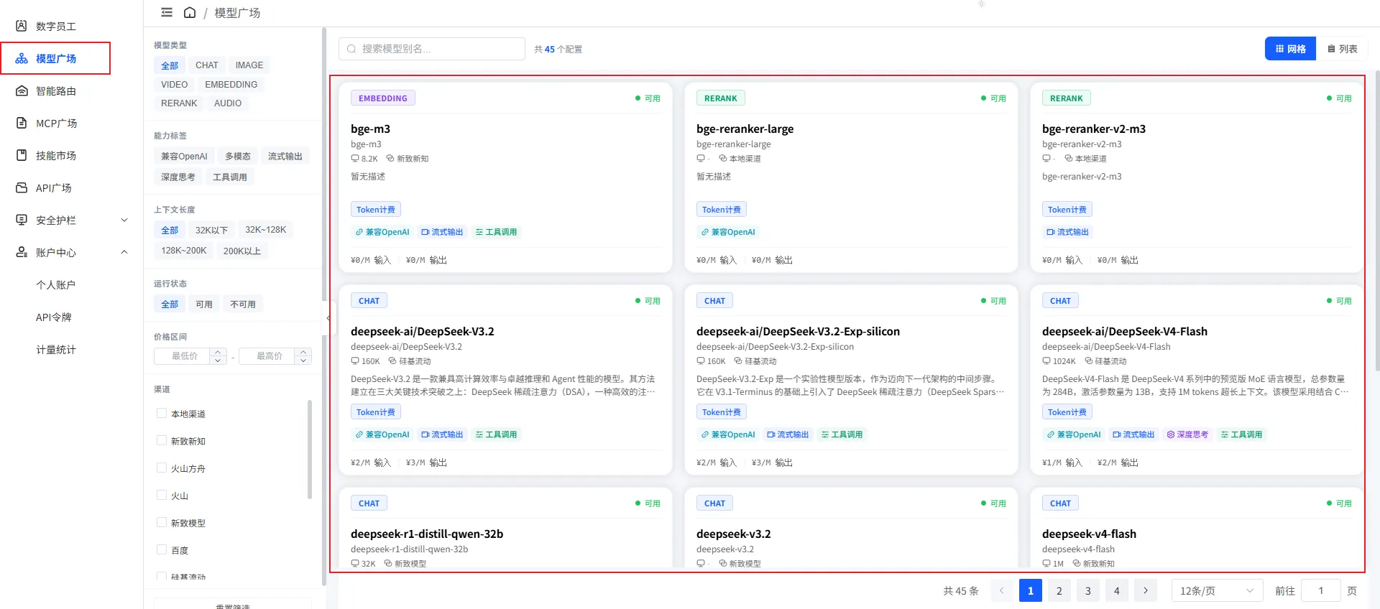1380x609 pixels.
Task: Click the 数字员工 sidebar icon
Action: point(22,26)
